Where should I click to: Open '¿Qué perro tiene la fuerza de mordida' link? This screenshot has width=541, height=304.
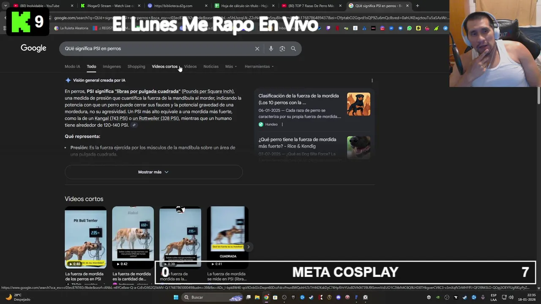tap(298, 143)
